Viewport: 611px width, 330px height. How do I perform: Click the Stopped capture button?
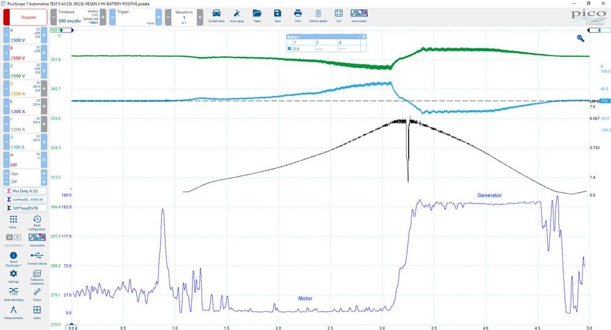(x=25, y=17)
